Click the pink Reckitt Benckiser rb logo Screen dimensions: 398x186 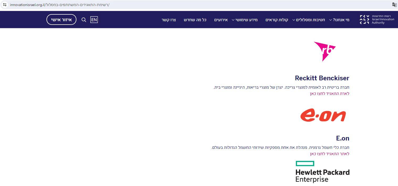pyautogui.click(x=325, y=51)
